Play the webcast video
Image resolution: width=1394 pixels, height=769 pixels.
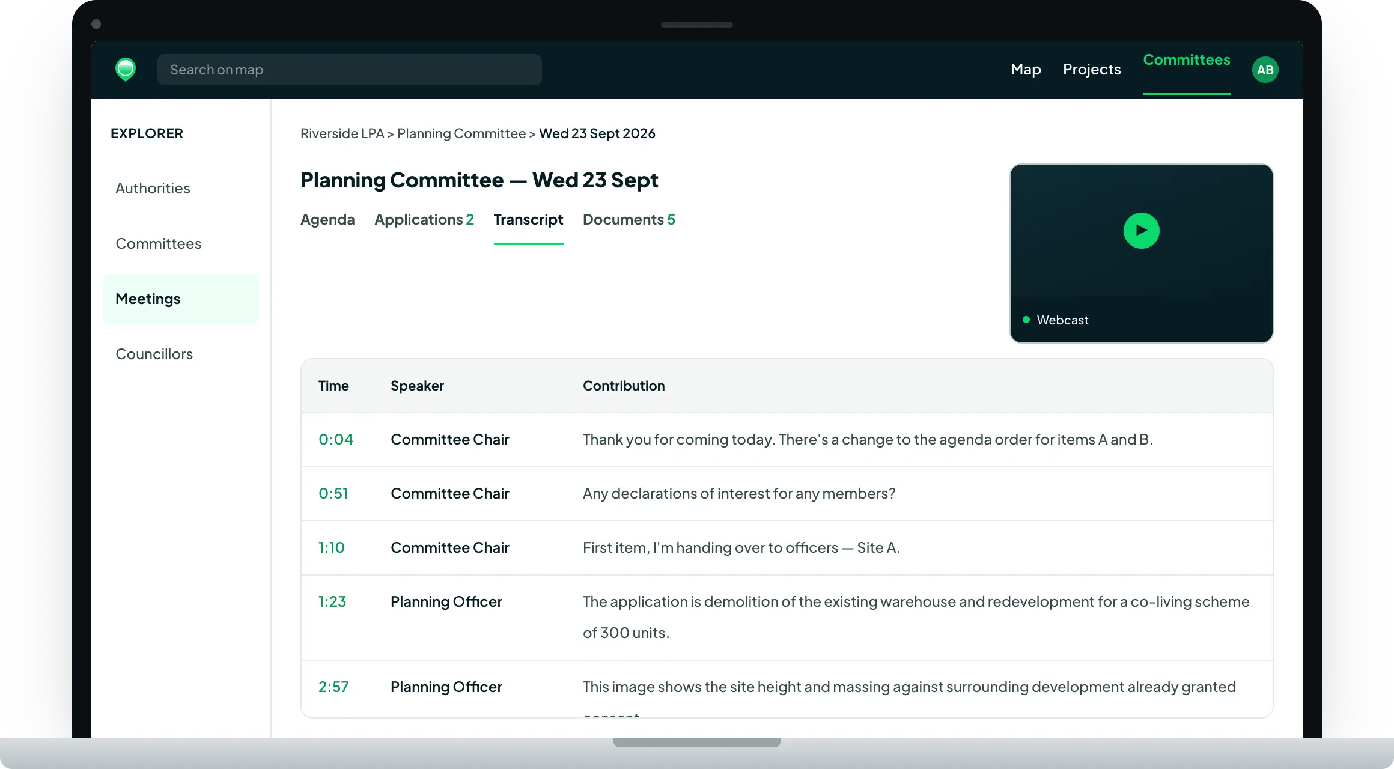tap(1141, 231)
